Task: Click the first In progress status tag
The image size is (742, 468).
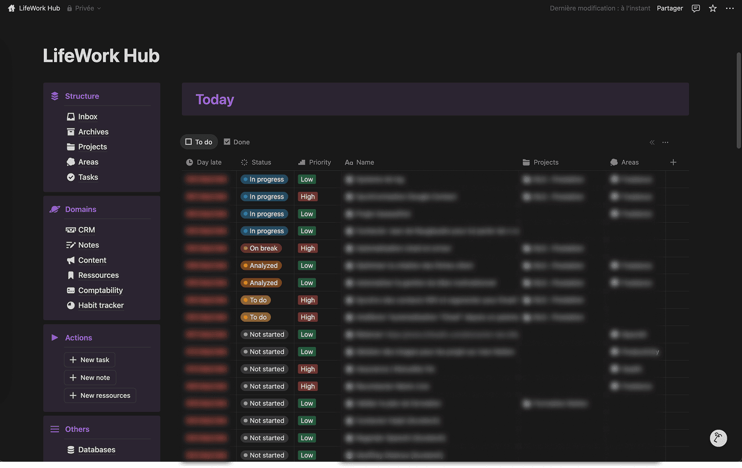Action: [264, 180]
